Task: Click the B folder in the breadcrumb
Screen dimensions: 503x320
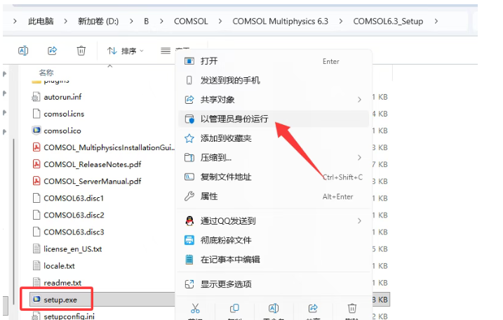Action: click(x=147, y=21)
